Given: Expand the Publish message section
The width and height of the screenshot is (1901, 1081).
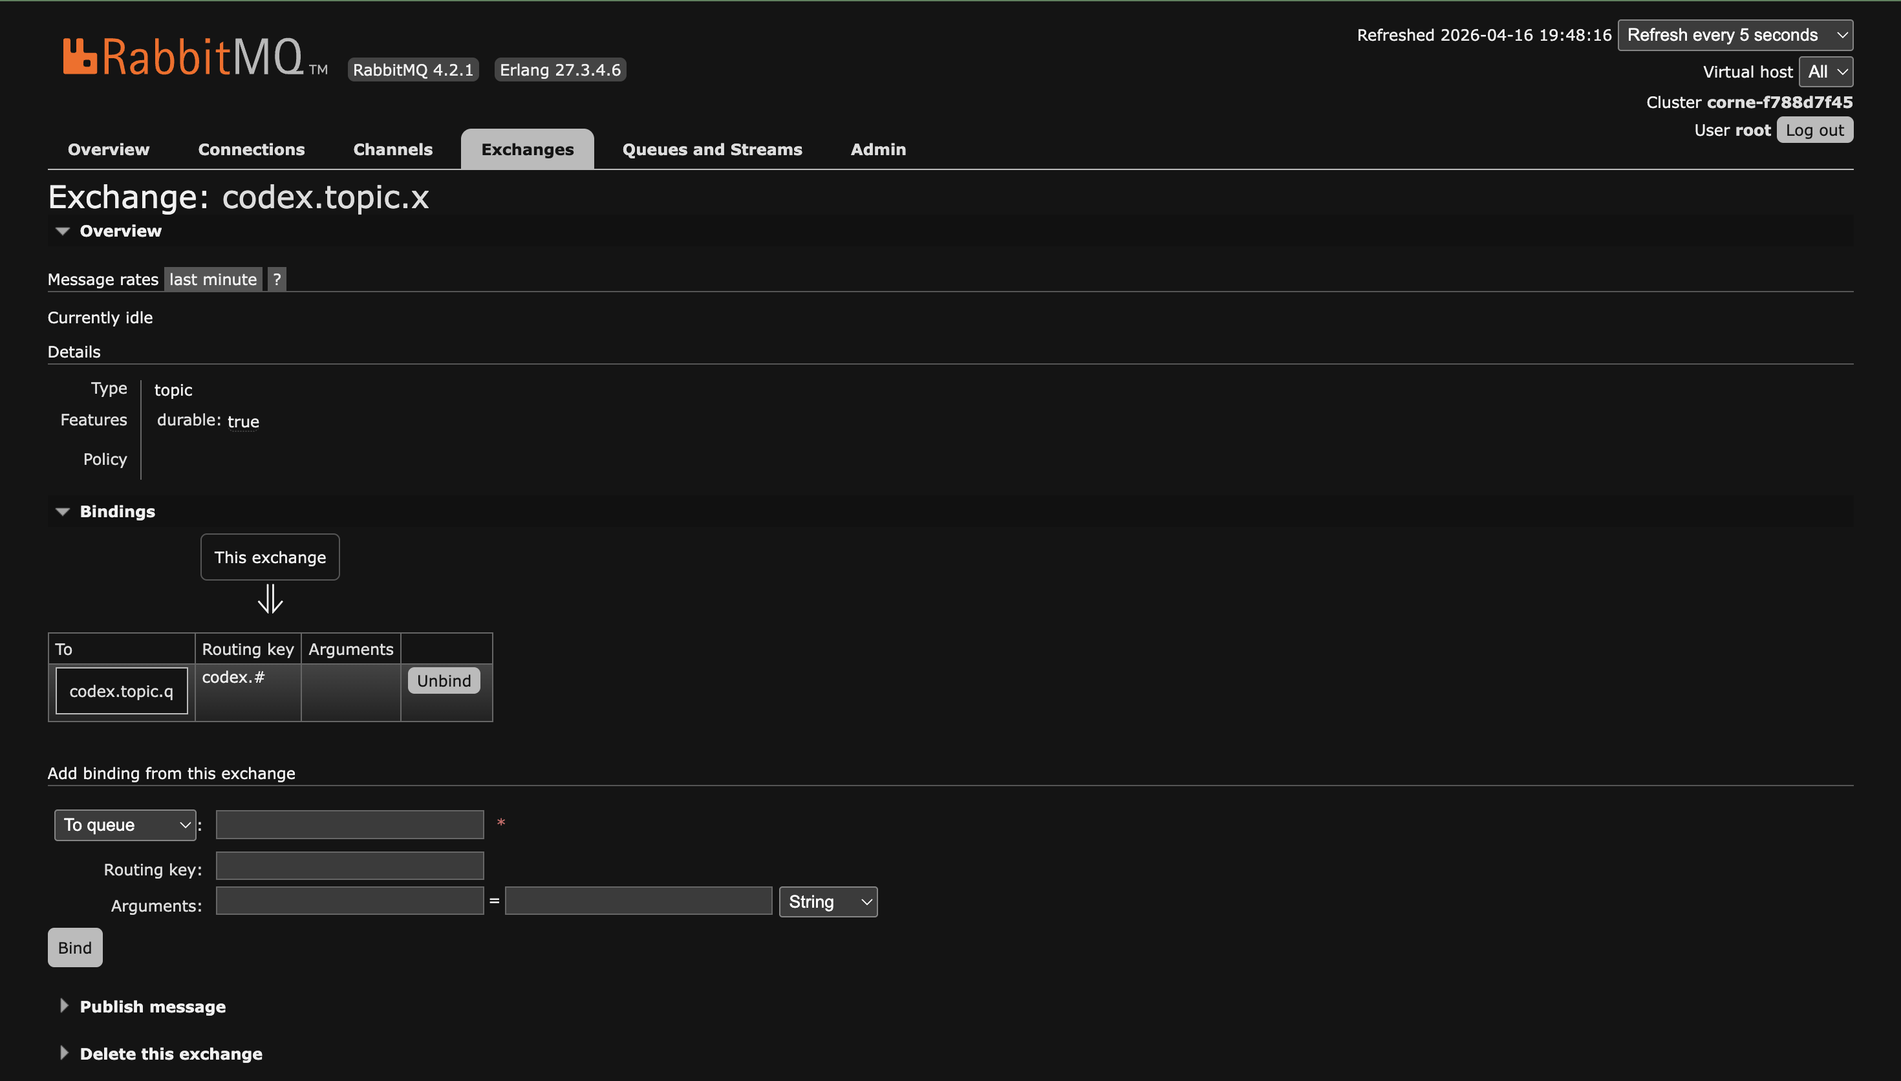Looking at the screenshot, I should pos(152,1007).
